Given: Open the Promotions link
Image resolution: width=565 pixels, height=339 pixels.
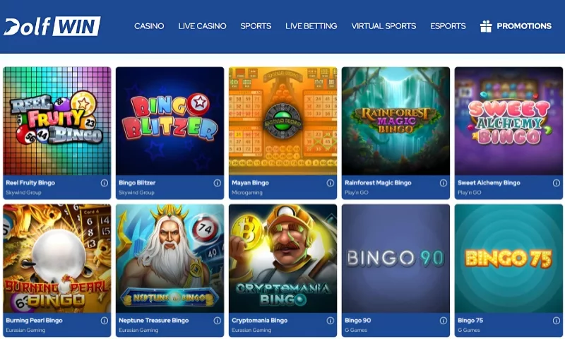Looking at the screenshot, I should click(x=524, y=26).
